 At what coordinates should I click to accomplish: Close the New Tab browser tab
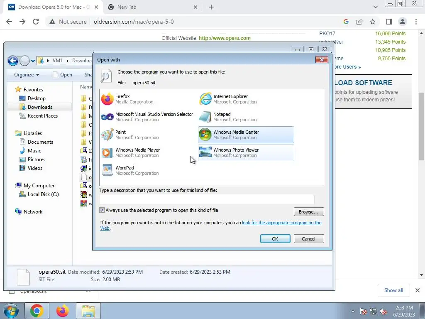pos(195,7)
